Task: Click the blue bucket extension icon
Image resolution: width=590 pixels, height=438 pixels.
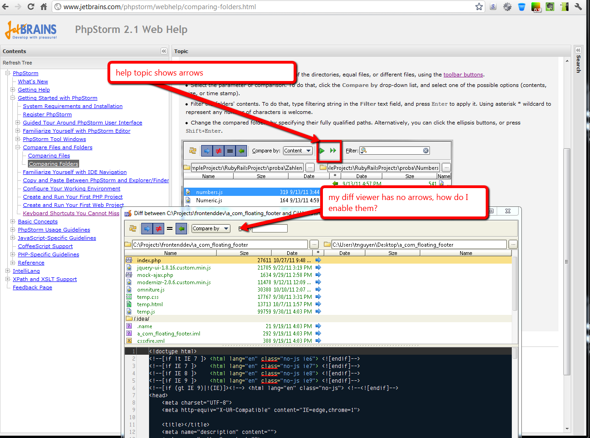Action: pos(521,6)
